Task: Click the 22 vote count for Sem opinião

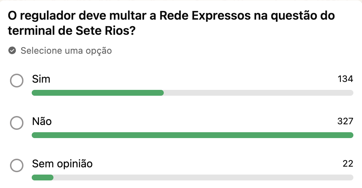Action: click(348, 164)
